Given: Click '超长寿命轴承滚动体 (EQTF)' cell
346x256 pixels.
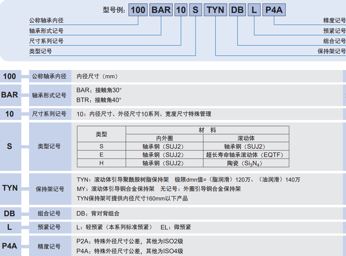Looking at the screenshot, I should coord(246,155).
